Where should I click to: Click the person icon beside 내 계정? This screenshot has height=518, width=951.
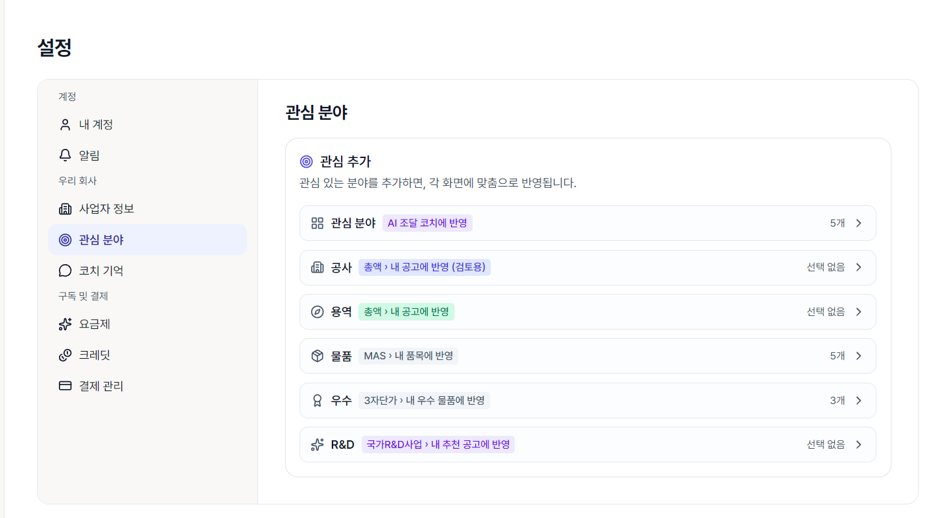click(x=65, y=124)
